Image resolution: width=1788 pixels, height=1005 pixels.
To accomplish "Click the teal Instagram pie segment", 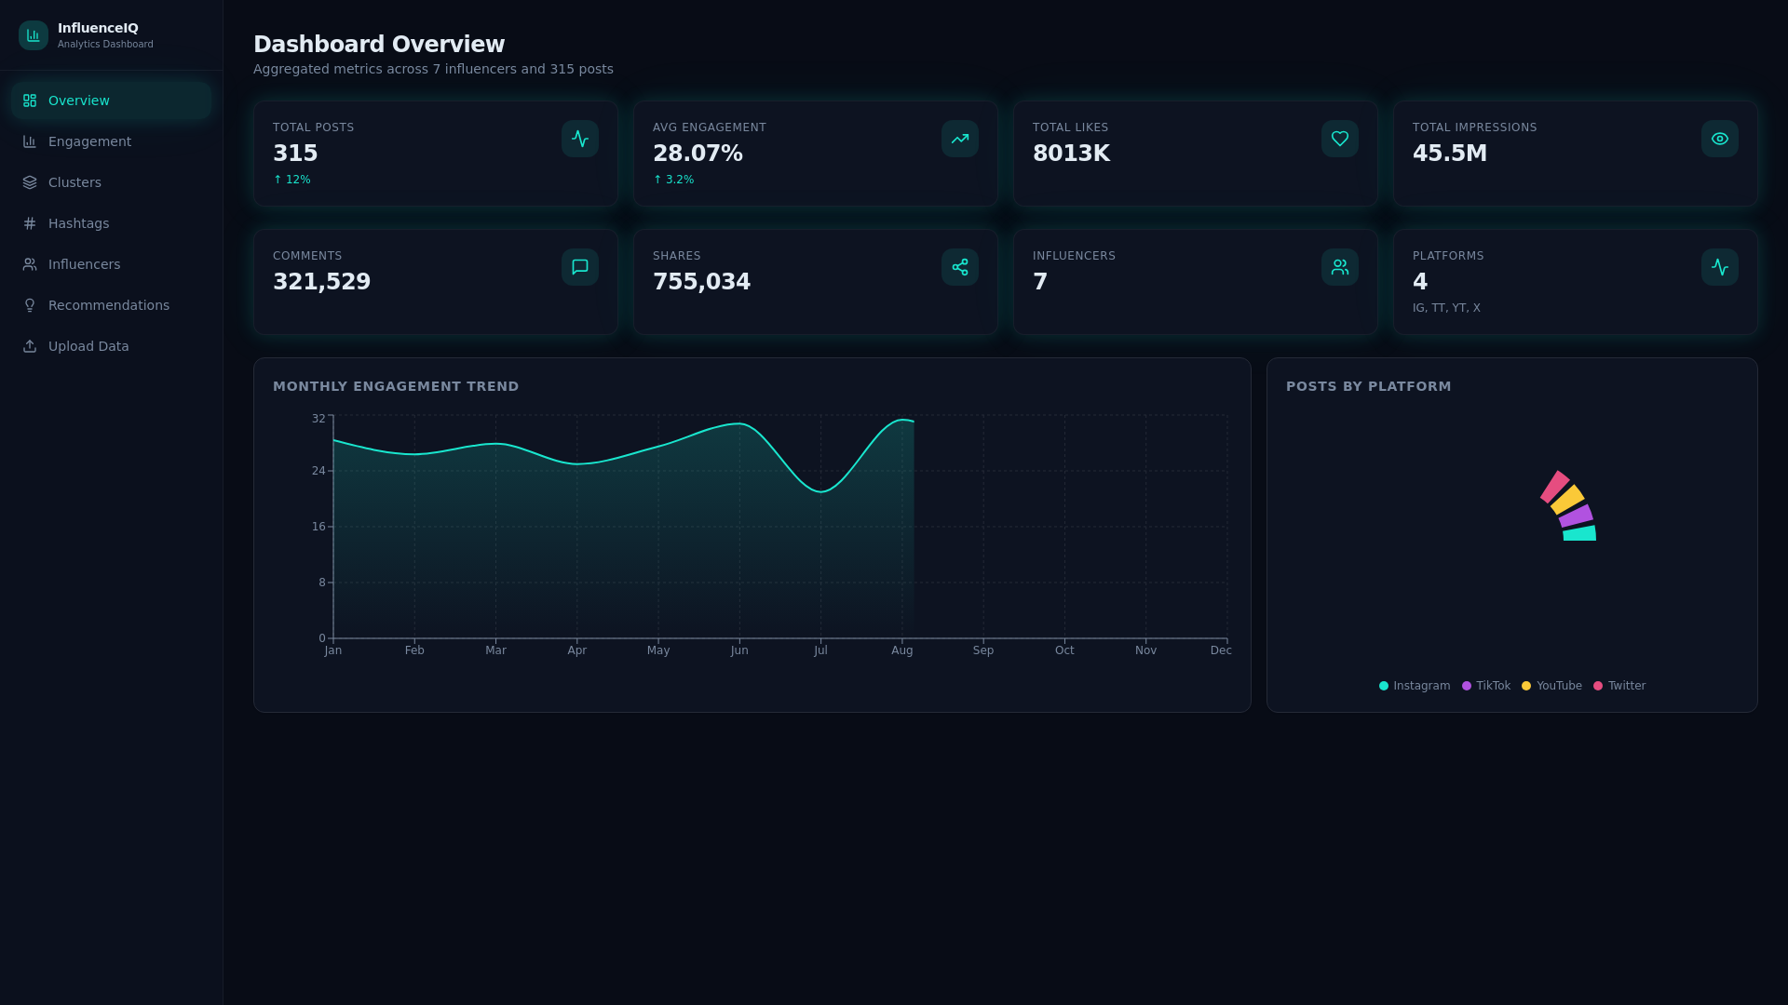I will coord(1579,533).
